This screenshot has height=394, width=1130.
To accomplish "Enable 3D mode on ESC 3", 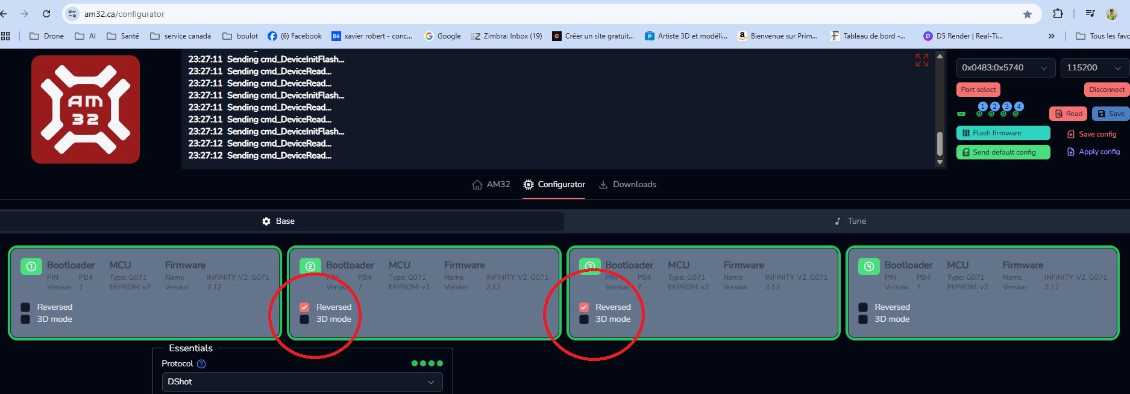I will pos(583,319).
